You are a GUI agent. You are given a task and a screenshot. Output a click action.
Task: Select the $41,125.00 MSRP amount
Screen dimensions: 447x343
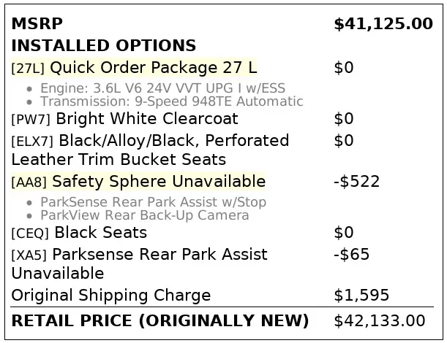(x=383, y=23)
